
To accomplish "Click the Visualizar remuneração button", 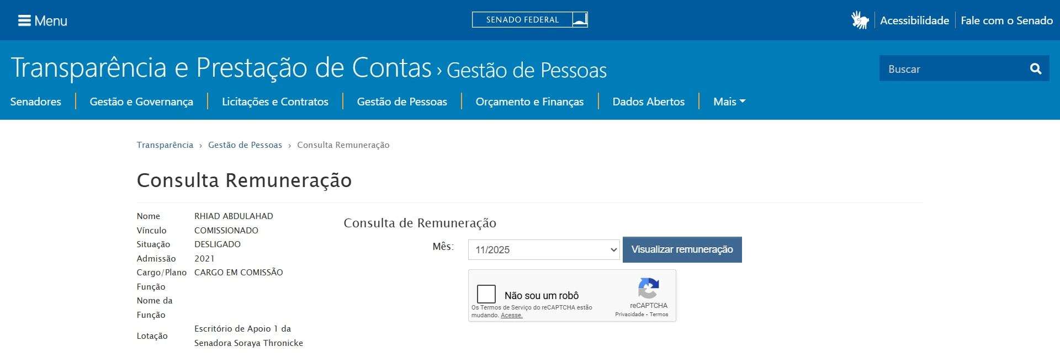I will point(682,249).
